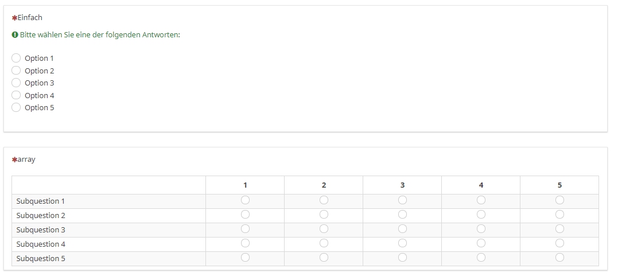Pick Option 3 in Einfach question
The image size is (618, 276).
point(16,83)
